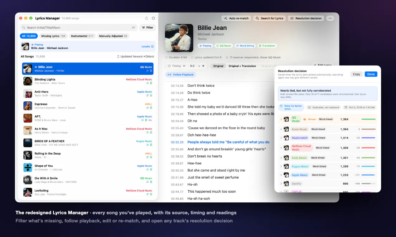
Task: Switch to Original + Translation display mode
Action: (x=242, y=66)
